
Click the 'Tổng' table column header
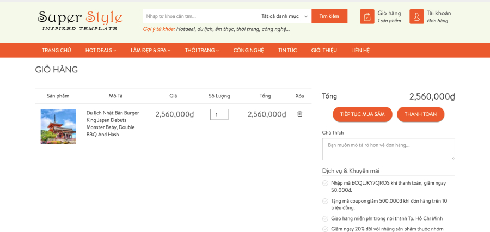click(265, 96)
